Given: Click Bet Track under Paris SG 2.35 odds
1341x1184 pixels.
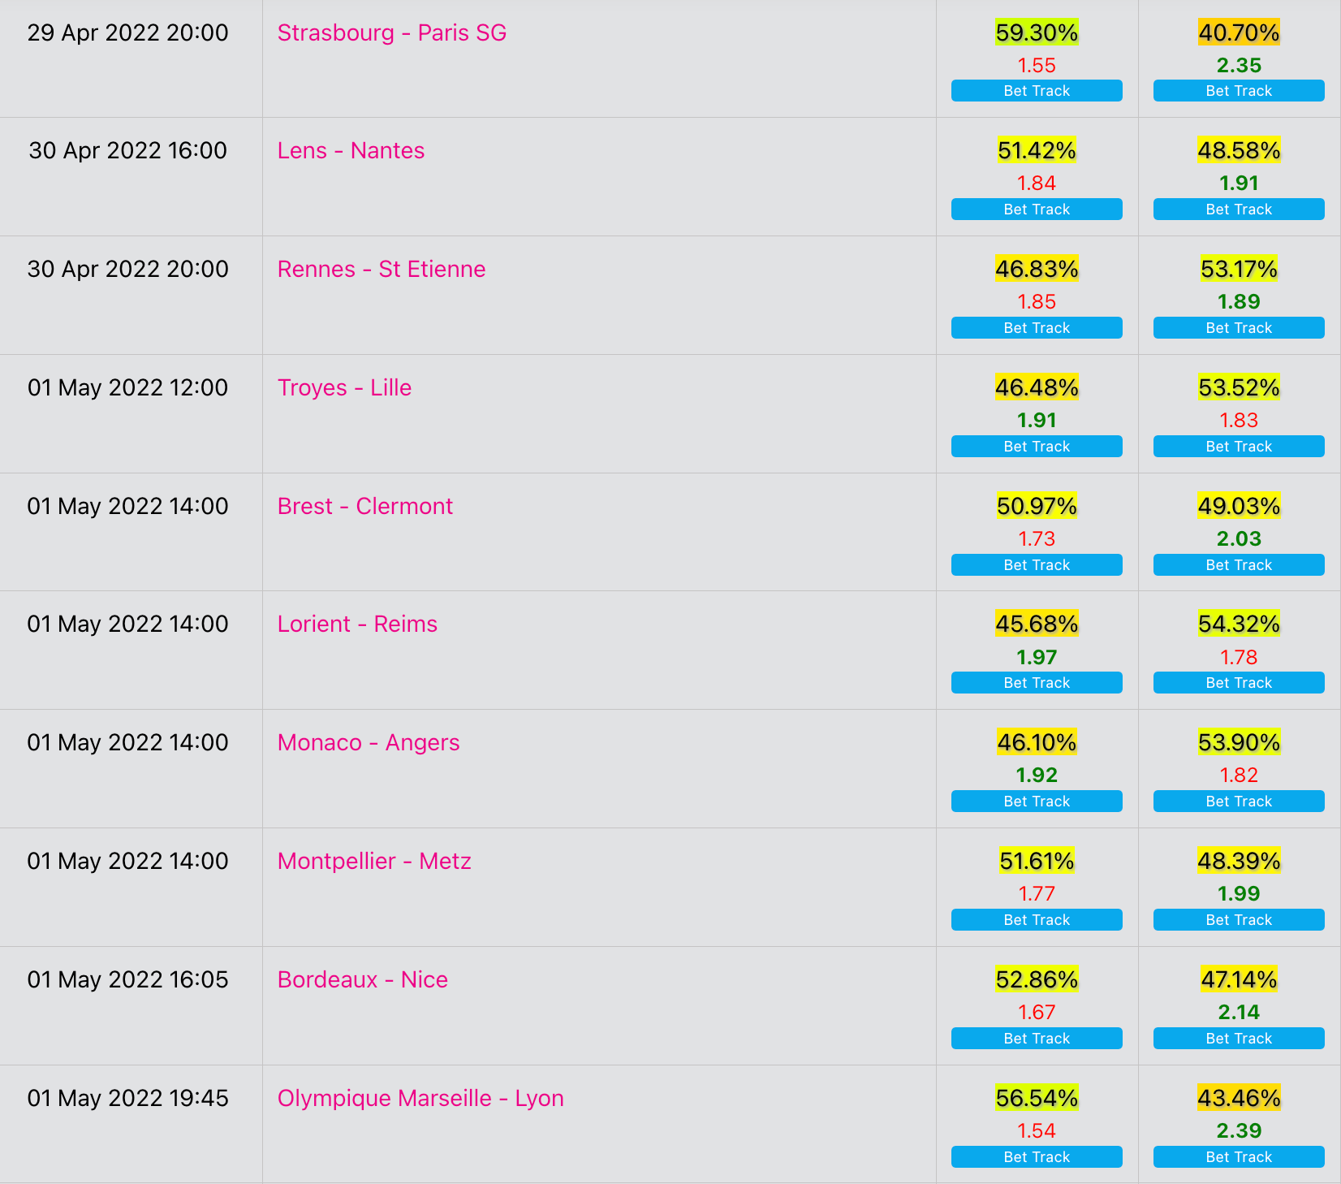Looking at the screenshot, I should (x=1239, y=91).
